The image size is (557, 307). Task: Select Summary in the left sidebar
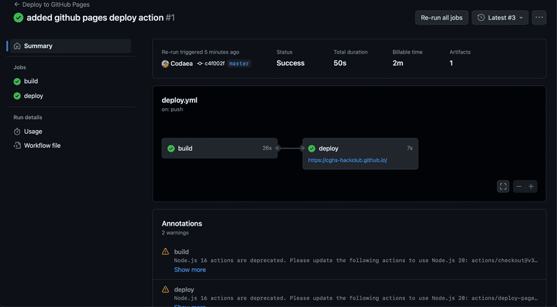pyautogui.click(x=38, y=46)
